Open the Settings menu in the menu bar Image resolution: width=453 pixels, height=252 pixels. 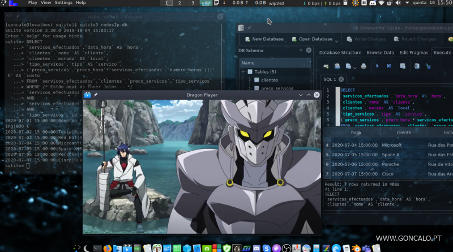[63, 3]
